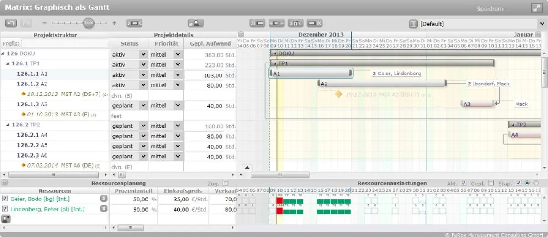This screenshot has height=237, width=548.
Task: Click the second Gantt alignment toolbar icon
Action: tap(277, 23)
